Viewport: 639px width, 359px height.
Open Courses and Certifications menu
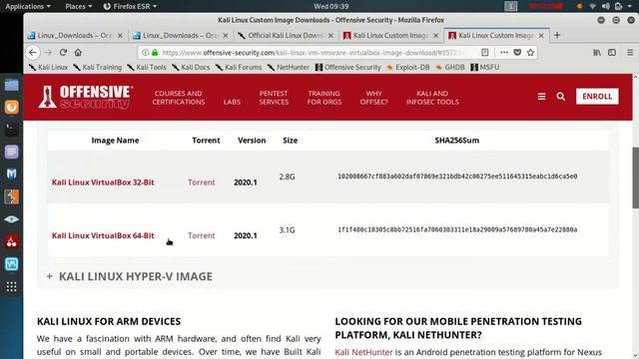[x=179, y=98]
